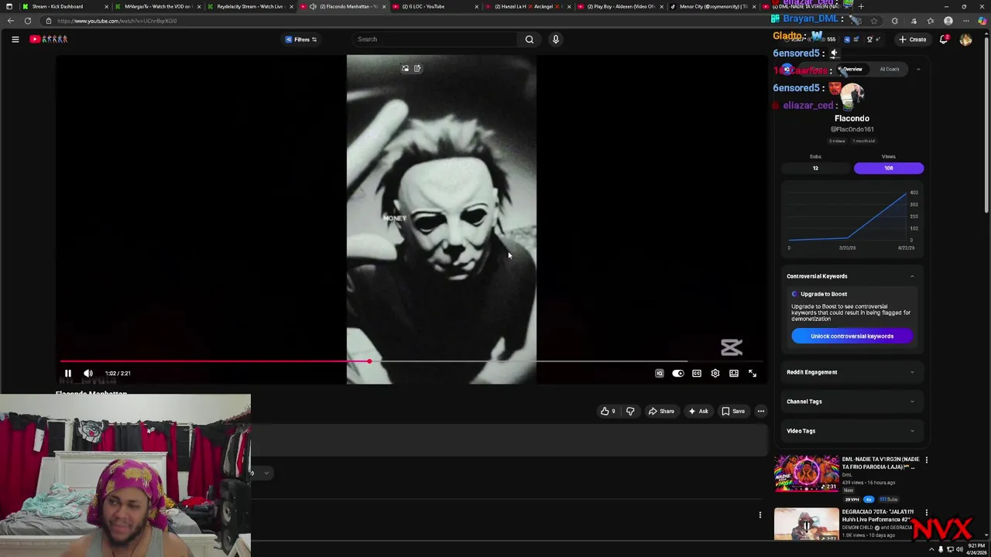Switch to Reydelacity Stream tab
This screenshot has width=991, height=557.
point(250,6)
